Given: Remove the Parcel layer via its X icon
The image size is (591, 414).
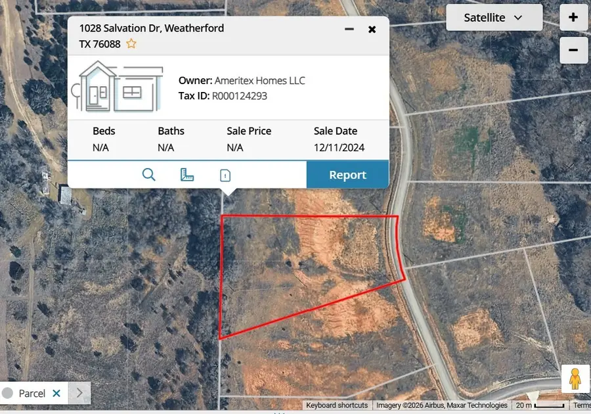Looking at the screenshot, I should pos(56,392).
